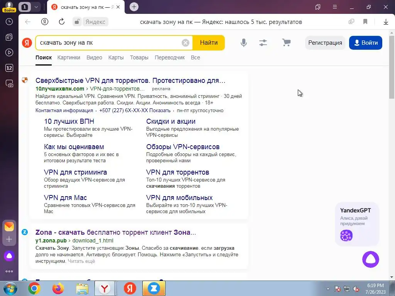Open Yandex Mail icon in sidebar
This screenshot has height=296, width=395.
(x=9, y=227)
